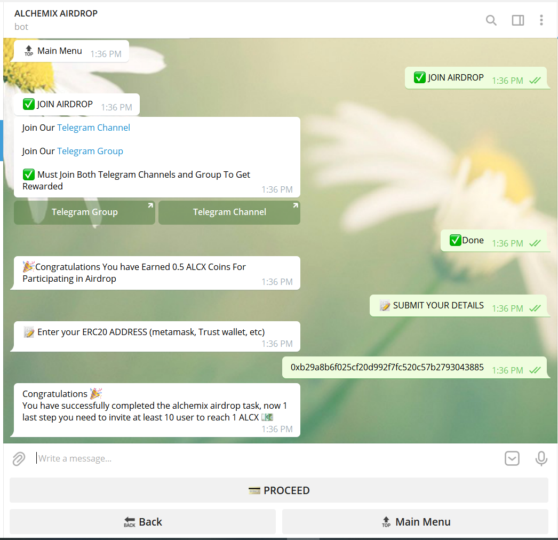
Task: Click the arrow icon on Telegram Channel button
Action: click(296, 205)
